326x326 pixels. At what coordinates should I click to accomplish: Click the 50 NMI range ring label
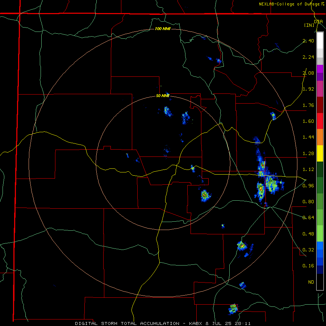[x=163, y=96]
